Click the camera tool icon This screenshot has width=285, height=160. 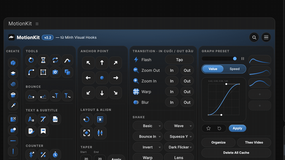pos(55,72)
